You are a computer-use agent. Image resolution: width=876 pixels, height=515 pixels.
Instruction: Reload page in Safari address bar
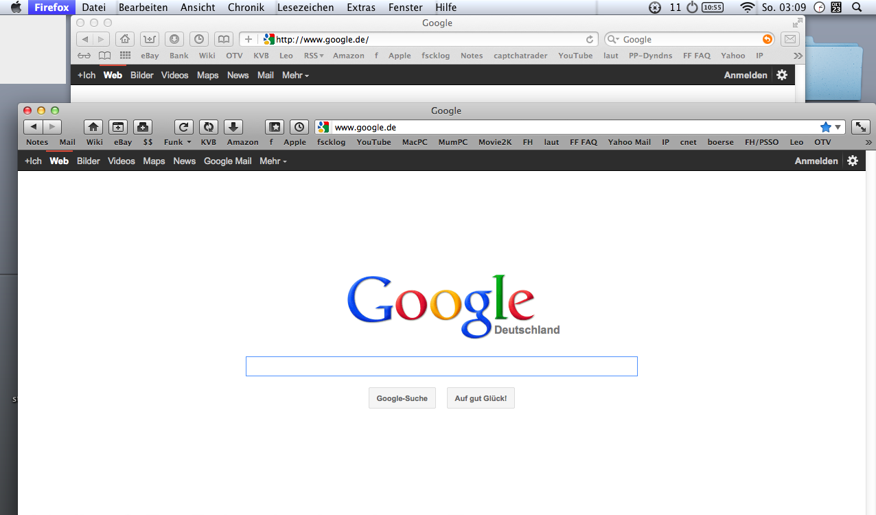tap(589, 39)
